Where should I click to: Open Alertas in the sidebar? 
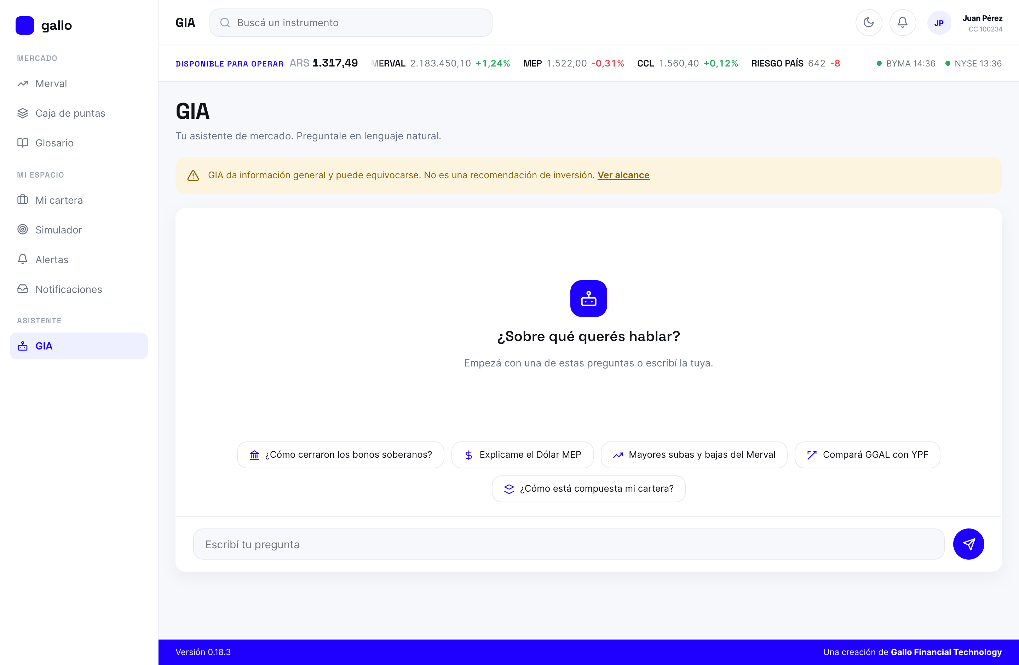click(x=79, y=259)
